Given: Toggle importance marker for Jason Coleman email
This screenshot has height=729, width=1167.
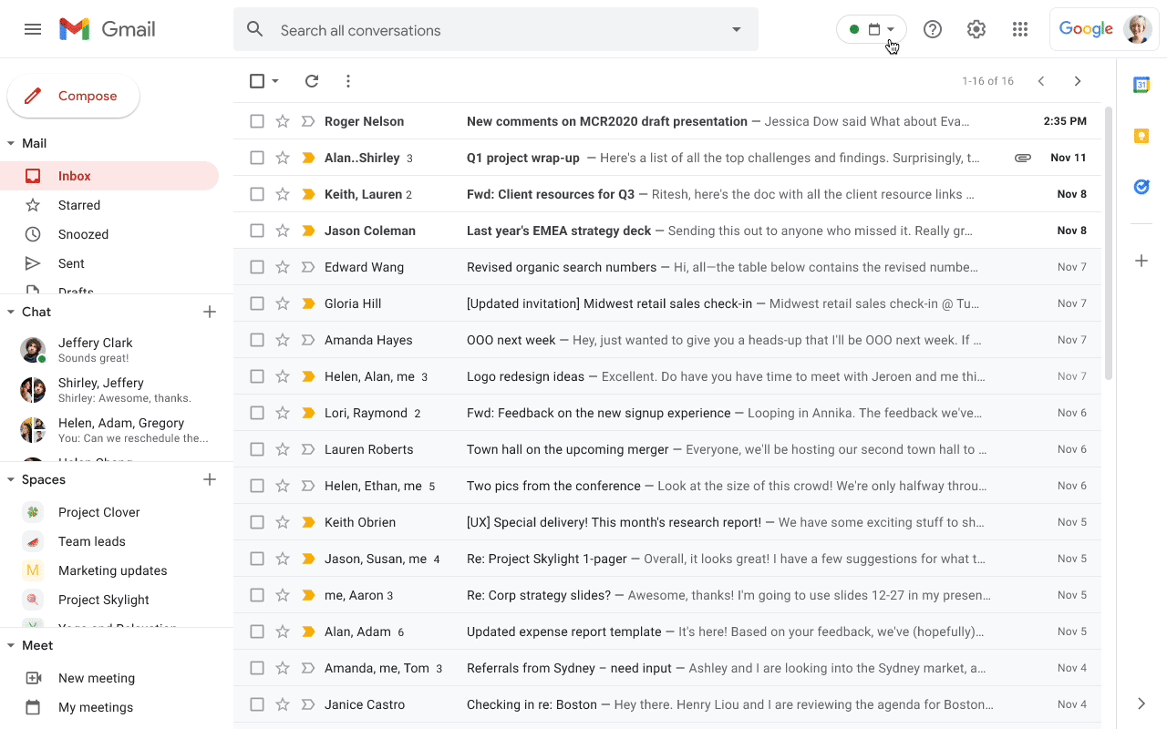Looking at the screenshot, I should 308,231.
